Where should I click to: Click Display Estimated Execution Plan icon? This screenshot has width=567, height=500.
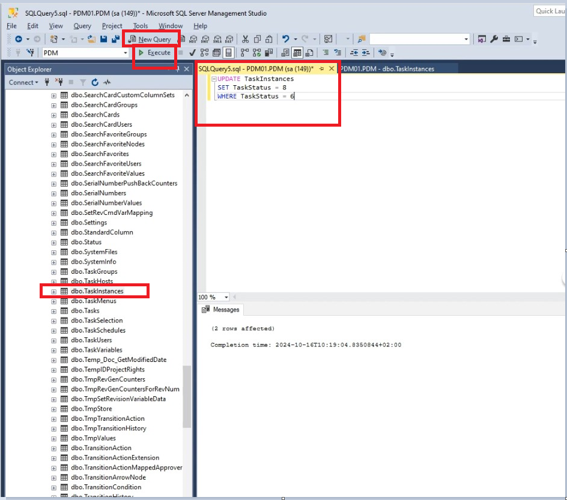(x=204, y=53)
